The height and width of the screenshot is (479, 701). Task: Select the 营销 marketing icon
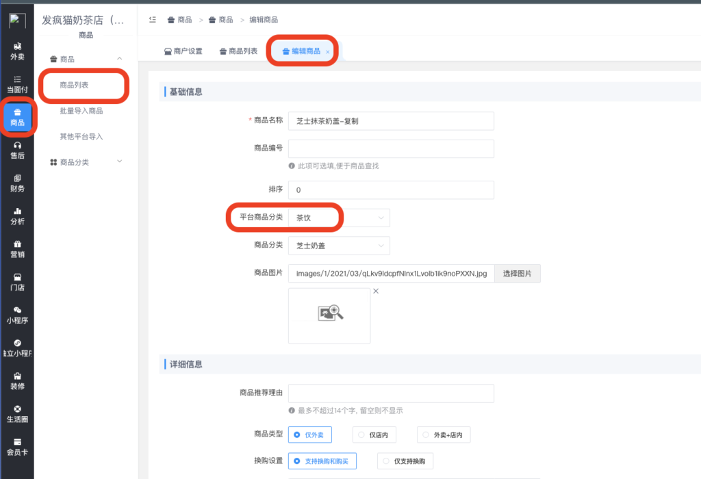point(17,248)
